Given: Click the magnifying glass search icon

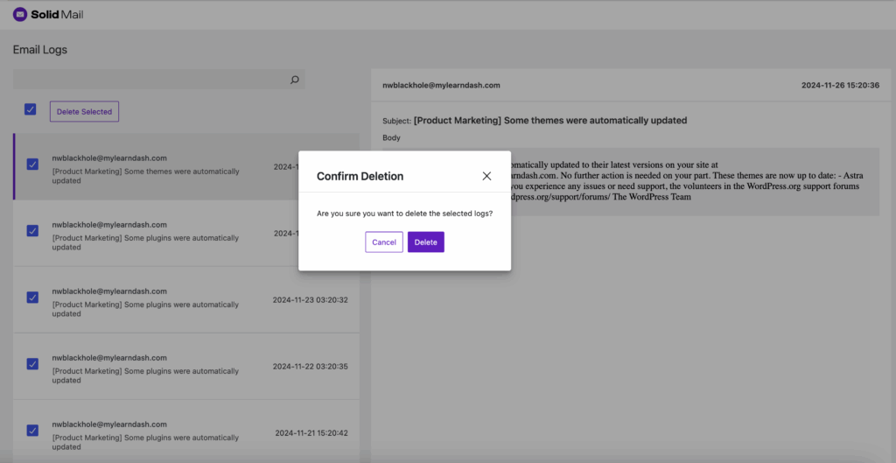Looking at the screenshot, I should click(x=294, y=80).
